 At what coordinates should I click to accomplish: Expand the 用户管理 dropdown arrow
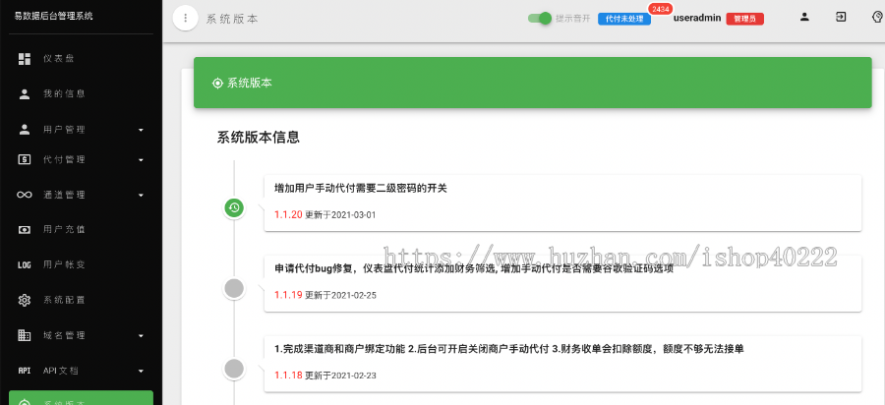point(141,130)
